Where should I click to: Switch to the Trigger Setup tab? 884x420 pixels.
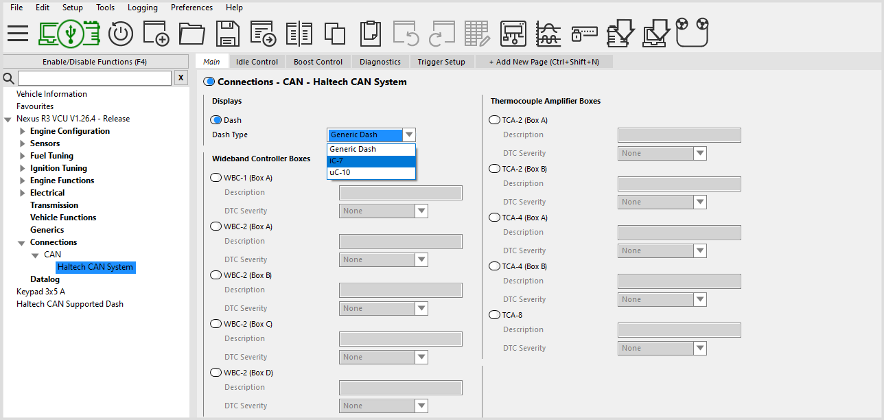[x=441, y=62]
